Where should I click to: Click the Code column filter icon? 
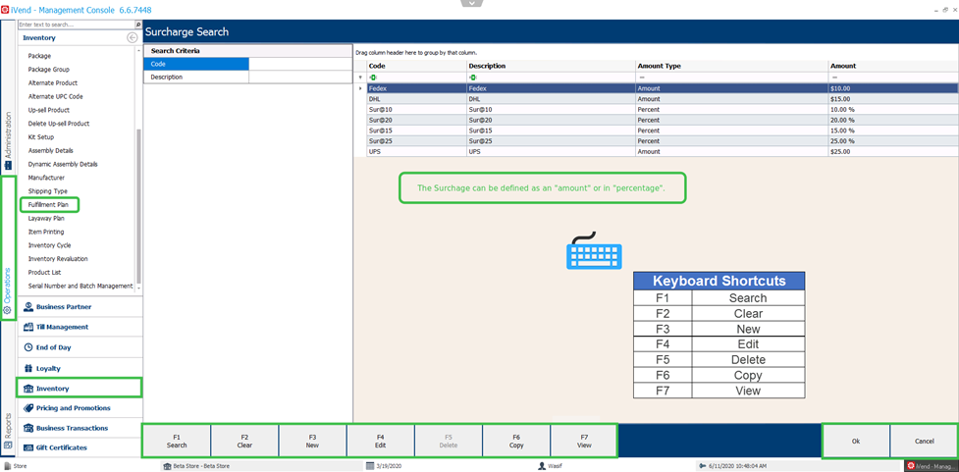tap(373, 78)
